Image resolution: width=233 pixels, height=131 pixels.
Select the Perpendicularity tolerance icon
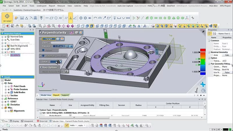click(71, 18)
